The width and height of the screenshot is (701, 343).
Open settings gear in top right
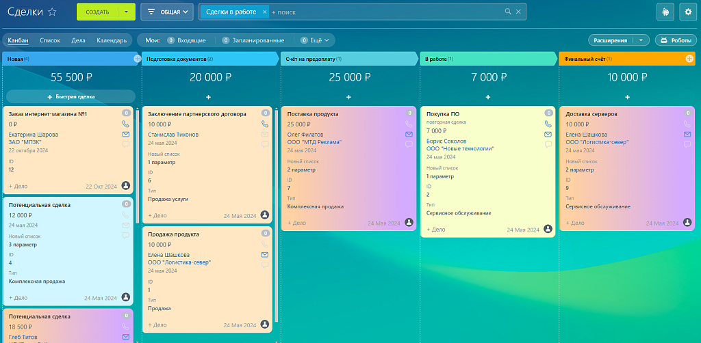click(688, 12)
